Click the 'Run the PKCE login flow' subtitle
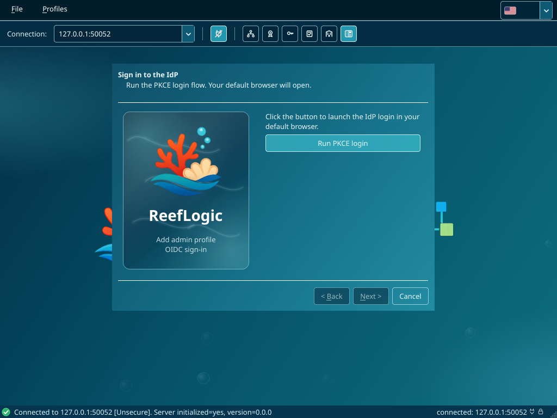The height and width of the screenshot is (418, 557). click(x=219, y=85)
